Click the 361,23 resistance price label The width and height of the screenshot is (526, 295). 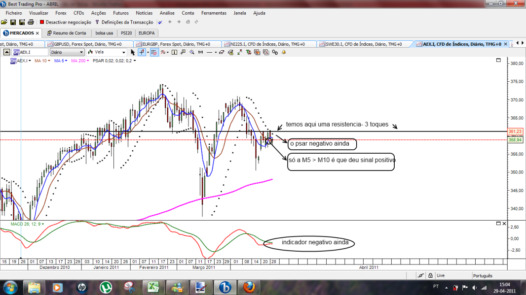click(515, 131)
